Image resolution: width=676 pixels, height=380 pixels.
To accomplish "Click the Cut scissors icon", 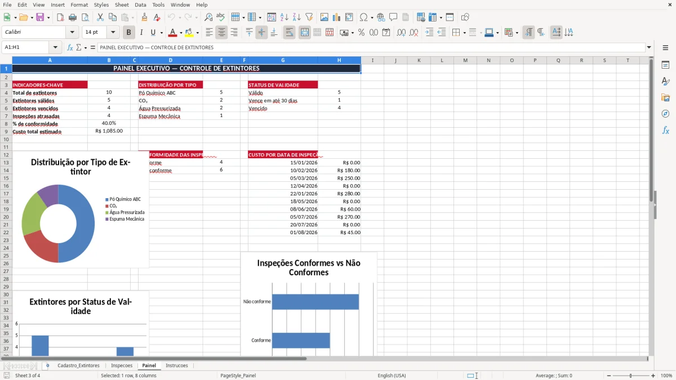I will click(x=100, y=17).
